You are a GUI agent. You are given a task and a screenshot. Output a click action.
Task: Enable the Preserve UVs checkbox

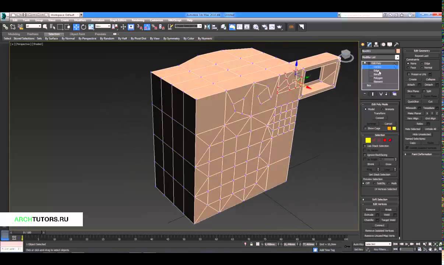pos(409,74)
